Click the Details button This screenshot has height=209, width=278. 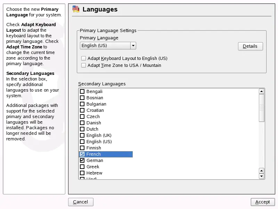click(x=250, y=46)
